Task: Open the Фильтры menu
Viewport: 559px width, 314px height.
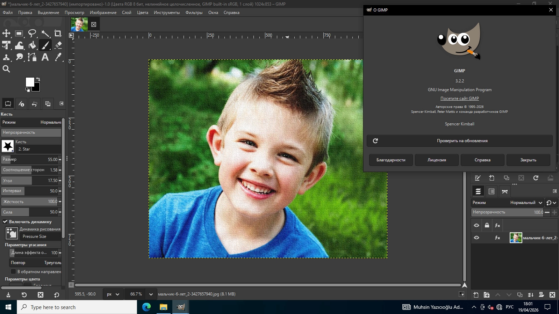Action: [x=194, y=13]
